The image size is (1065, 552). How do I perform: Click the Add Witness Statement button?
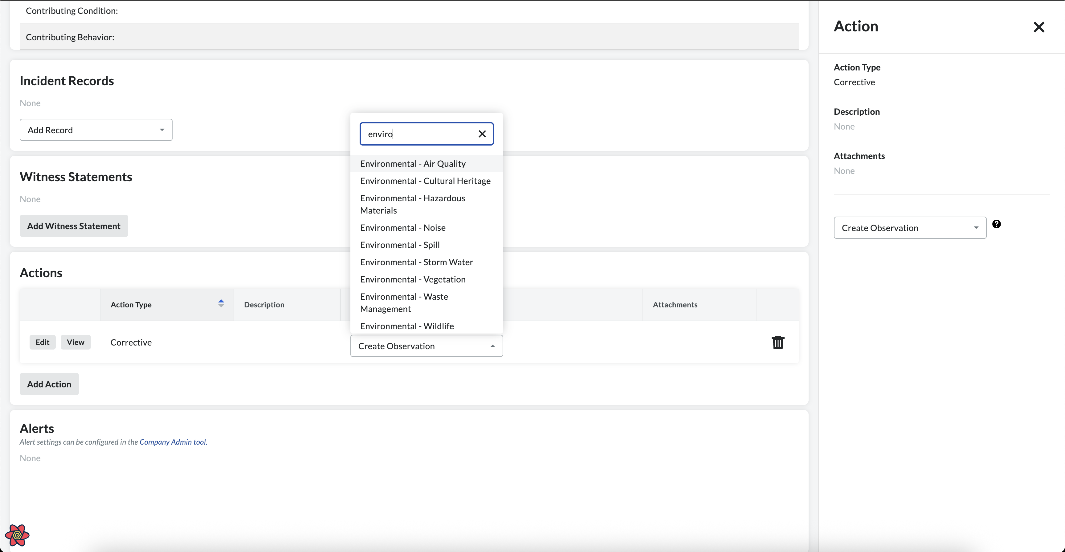(x=74, y=226)
